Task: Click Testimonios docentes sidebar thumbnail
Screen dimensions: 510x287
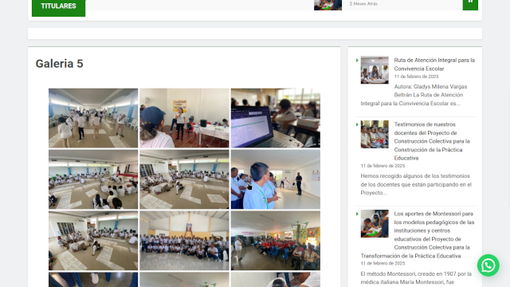Action: pos(375,135)
